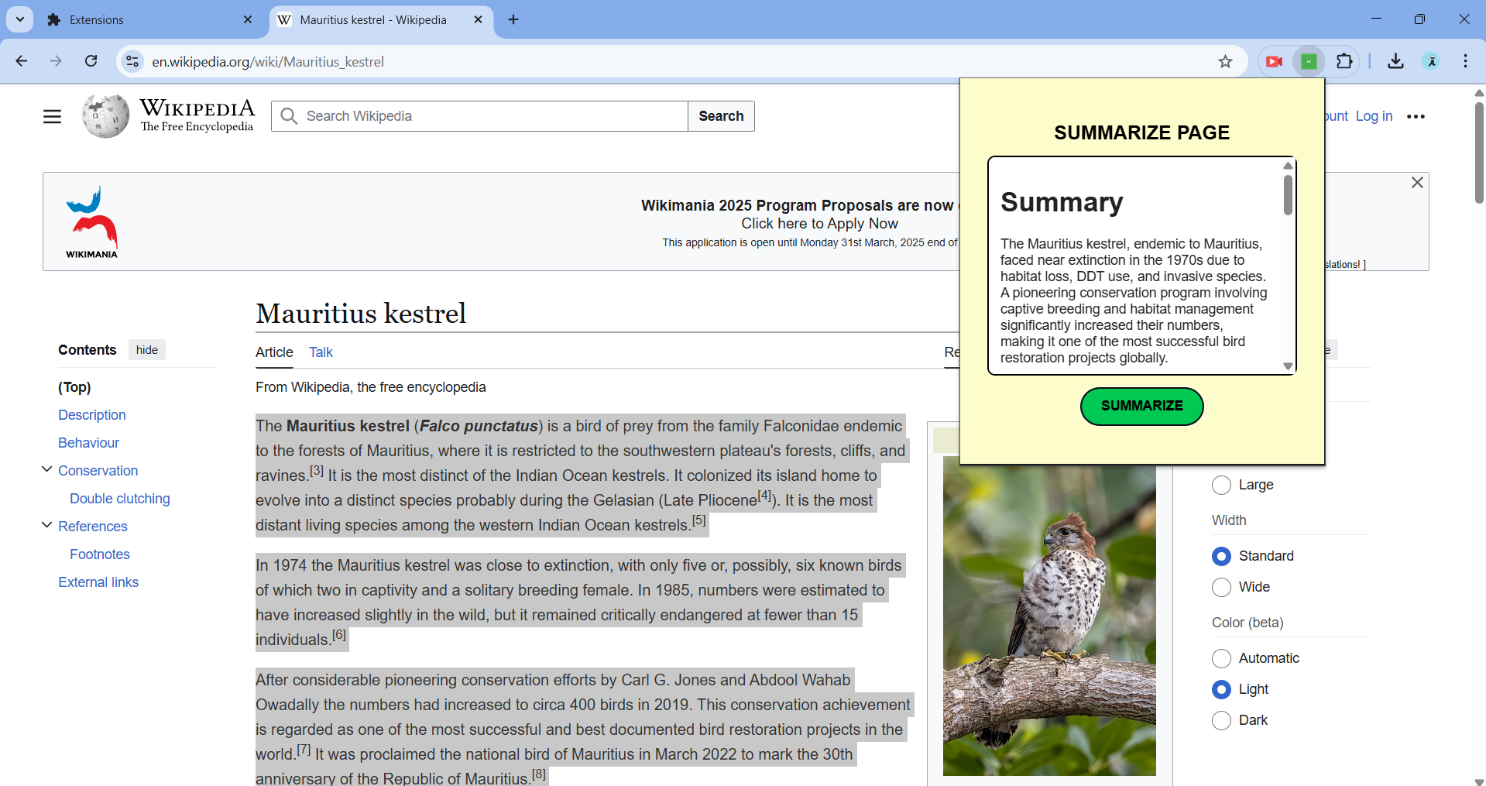Click the Wikipedia wordmark text
The width and height of the screenshot is (1486, 786).
click(x=197, y=108)
